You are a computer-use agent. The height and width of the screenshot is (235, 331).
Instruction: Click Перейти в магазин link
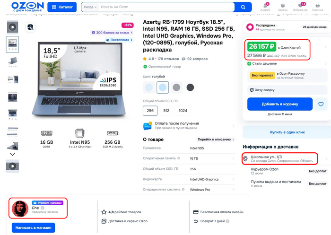pos(45,212)
